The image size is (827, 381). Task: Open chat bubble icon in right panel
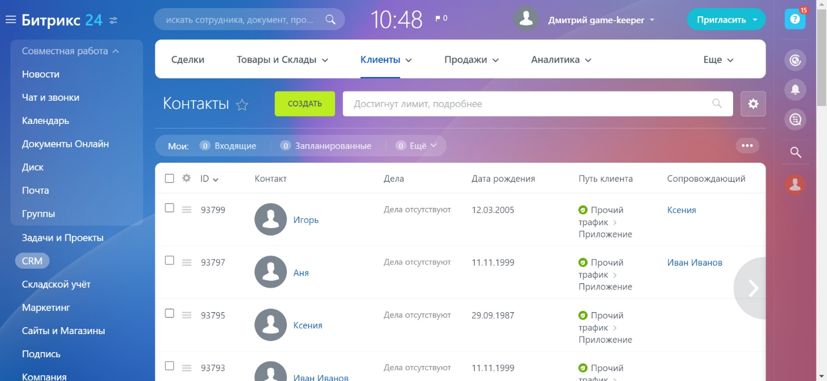[795, 120]
